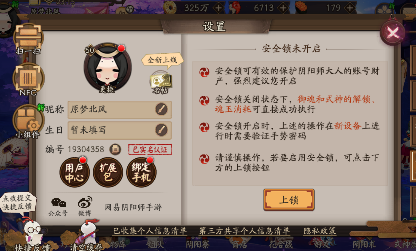Add more gold coins with the plus icon
Screen dimensions: 416x251
pyautogui.click(x=219, y=8)
